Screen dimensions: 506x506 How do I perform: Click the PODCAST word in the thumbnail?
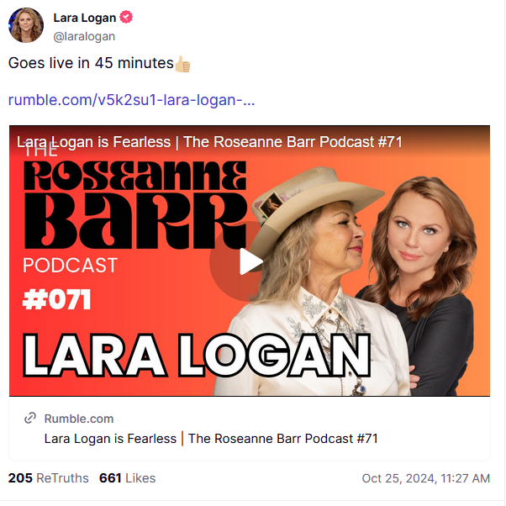71,266
